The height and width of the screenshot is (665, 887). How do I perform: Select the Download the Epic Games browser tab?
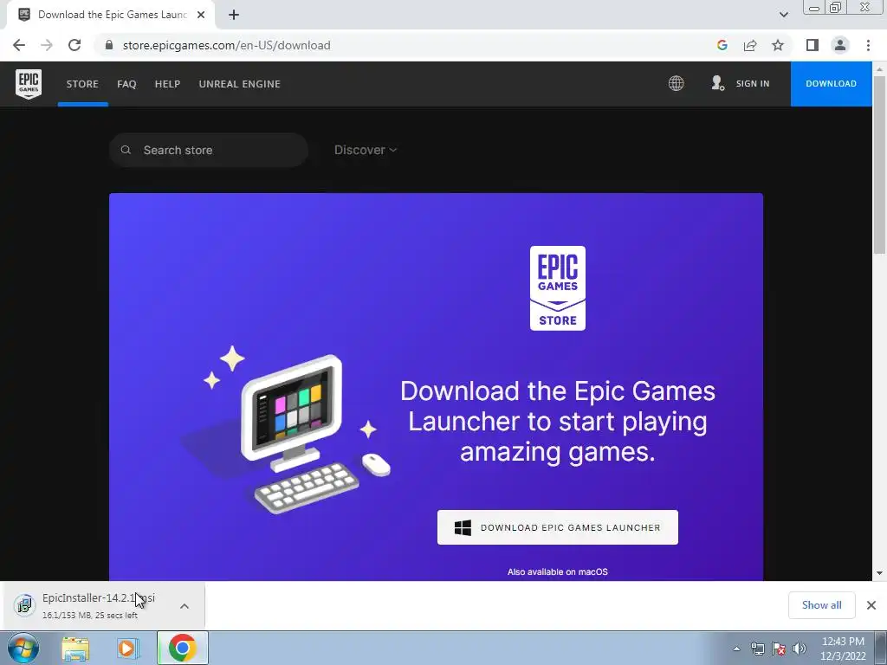pyautogui.click(x=111, y=15)
